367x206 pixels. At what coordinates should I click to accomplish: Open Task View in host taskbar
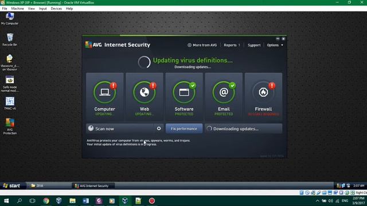tap(32, 201)
